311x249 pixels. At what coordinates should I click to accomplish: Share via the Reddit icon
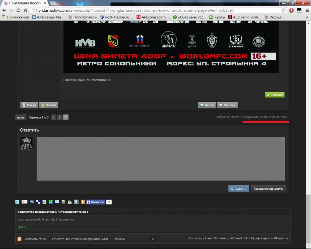(x=45, y=202)
